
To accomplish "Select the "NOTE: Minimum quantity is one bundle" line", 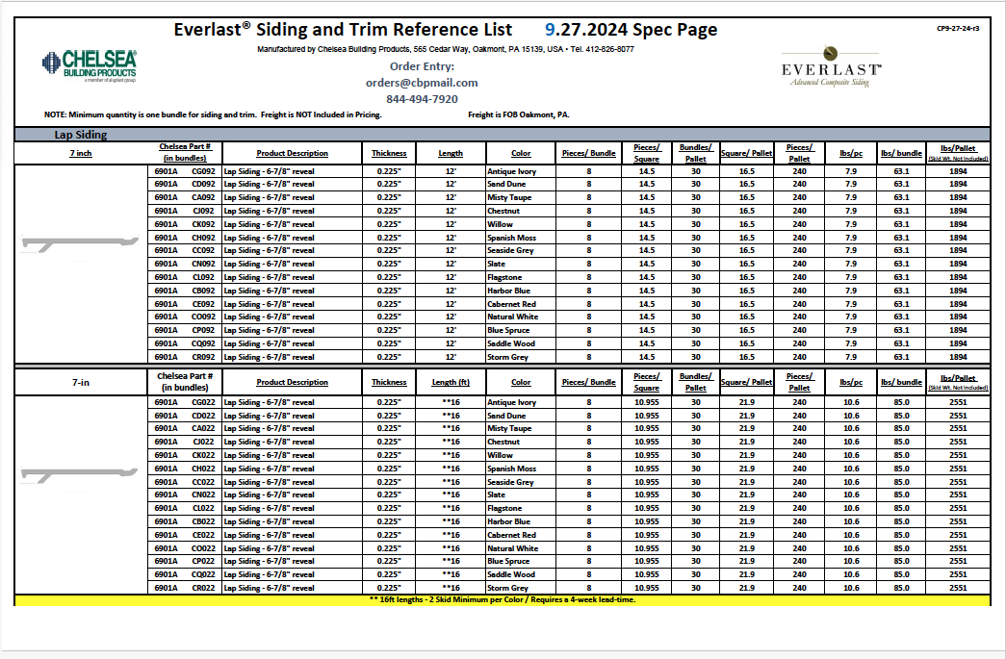I will 213,114.
